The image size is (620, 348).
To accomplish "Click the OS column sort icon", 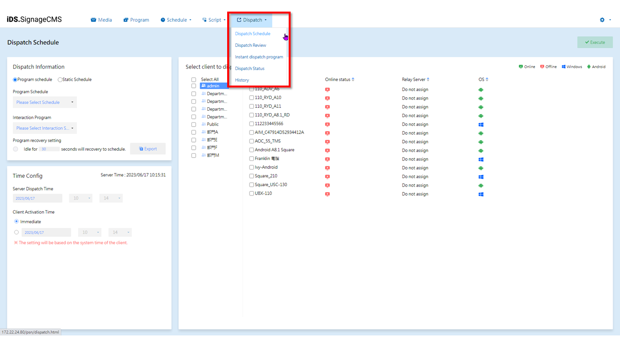I will pos(487,79).
